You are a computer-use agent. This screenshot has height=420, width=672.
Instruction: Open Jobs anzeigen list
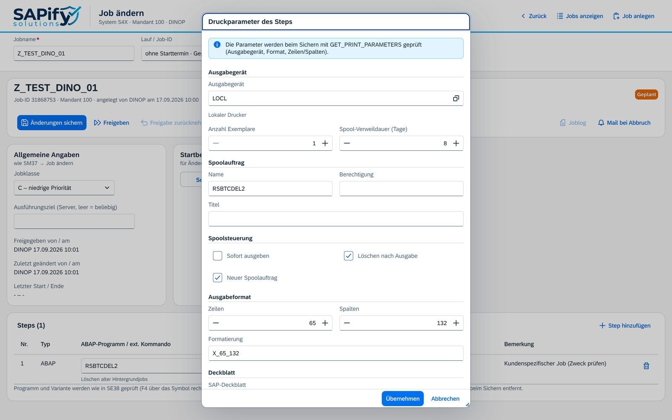pyautogui.click(x=580, y=16)
